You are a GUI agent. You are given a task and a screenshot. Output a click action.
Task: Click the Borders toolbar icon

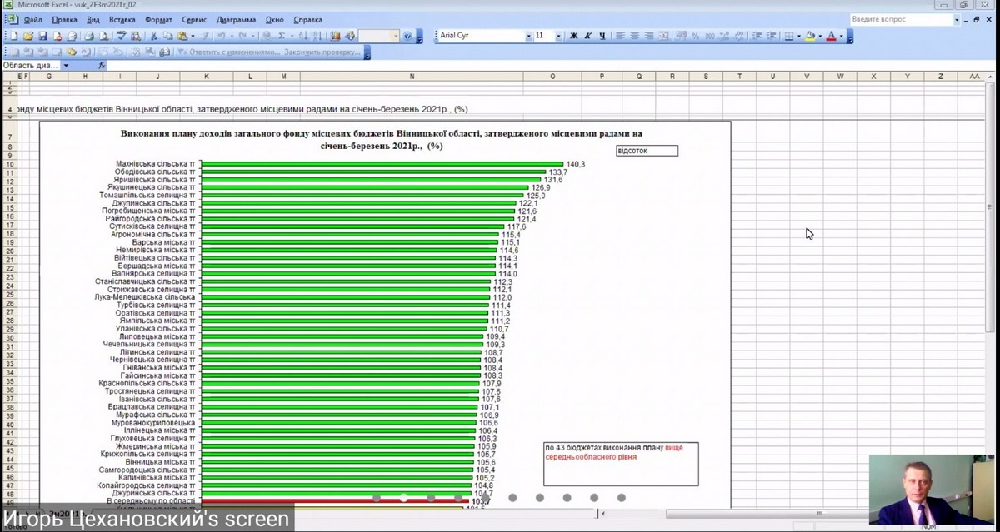tap(789, 36)
